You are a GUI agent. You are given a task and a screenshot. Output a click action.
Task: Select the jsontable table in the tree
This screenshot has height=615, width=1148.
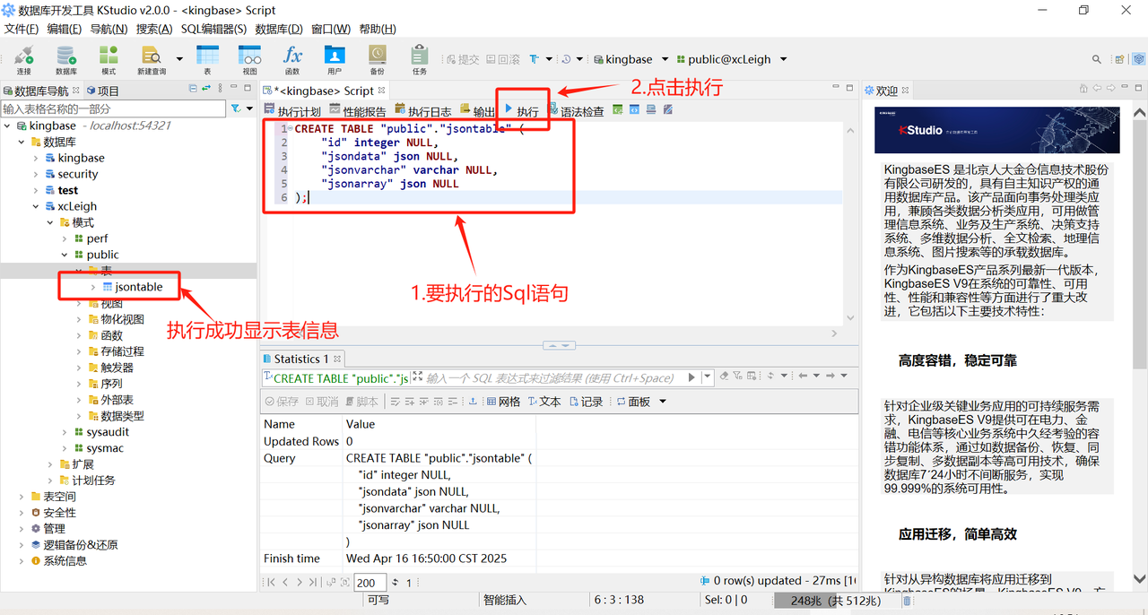tap(133, 287)
